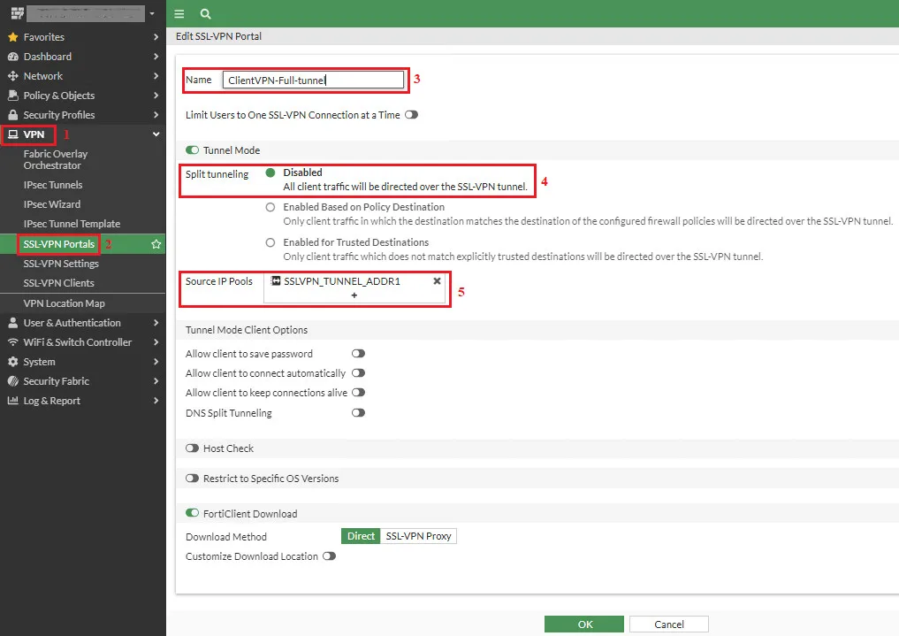
Task: Enable Restrict to Specific OS Versions
Action: point(192,479)
